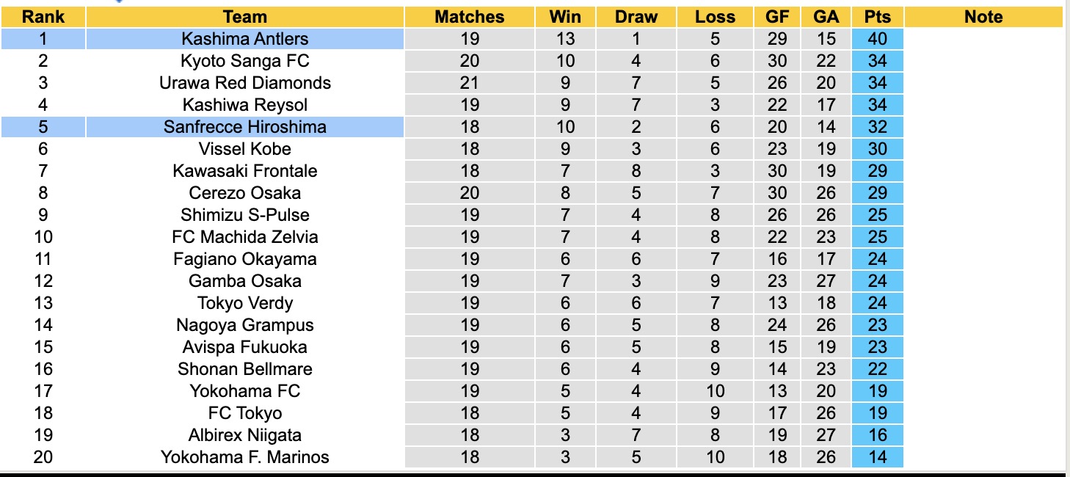Click the GF column header
This screenshot has width=1070, height=477.
point(777,17)
